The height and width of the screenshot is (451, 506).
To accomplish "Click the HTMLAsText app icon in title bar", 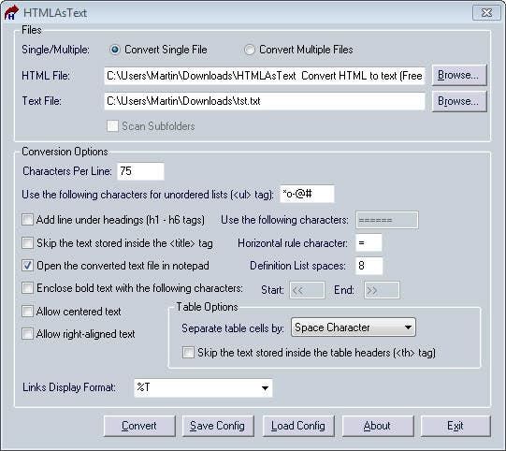I will [x=11, y=12].
